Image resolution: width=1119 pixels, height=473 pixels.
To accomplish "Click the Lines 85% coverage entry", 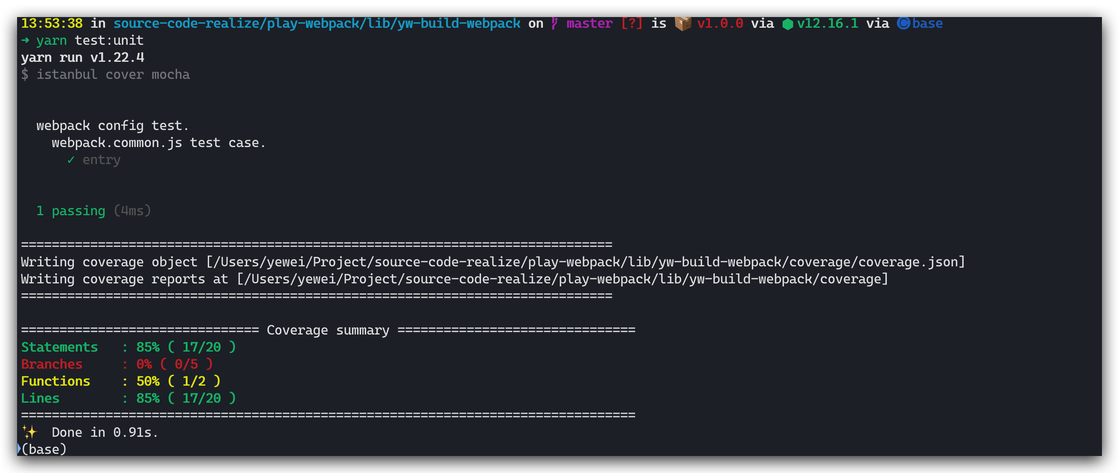I will click(x=128, y=398).
